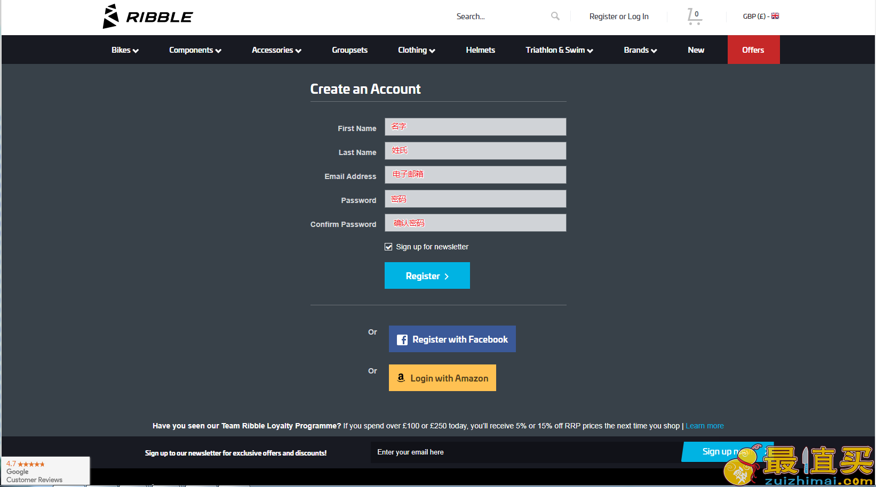Click Login with Amazon button
876x487 pixels.
pos(442,378)
